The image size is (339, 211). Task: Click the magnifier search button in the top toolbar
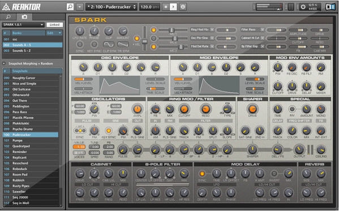70,7
